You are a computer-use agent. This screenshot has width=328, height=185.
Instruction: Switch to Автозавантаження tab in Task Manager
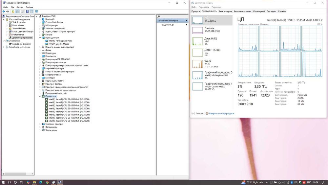242,11
